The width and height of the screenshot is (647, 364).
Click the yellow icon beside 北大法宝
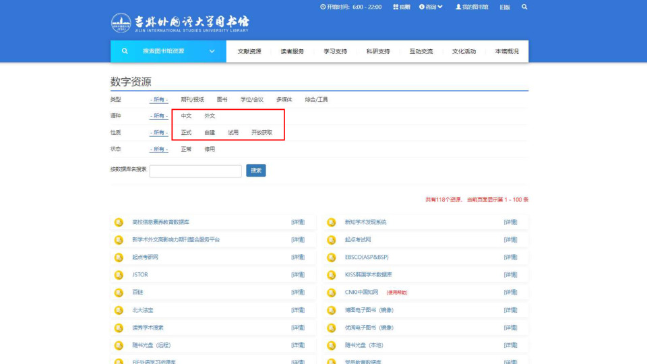[119, 310]
